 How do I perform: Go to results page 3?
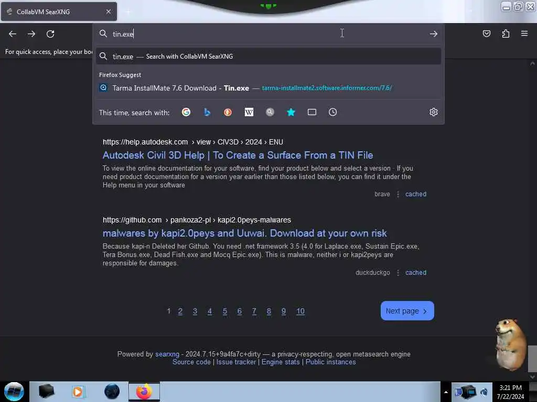(195, 311)
